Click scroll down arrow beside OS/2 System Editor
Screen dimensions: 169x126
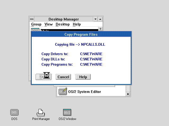click(x=128, y=94)
